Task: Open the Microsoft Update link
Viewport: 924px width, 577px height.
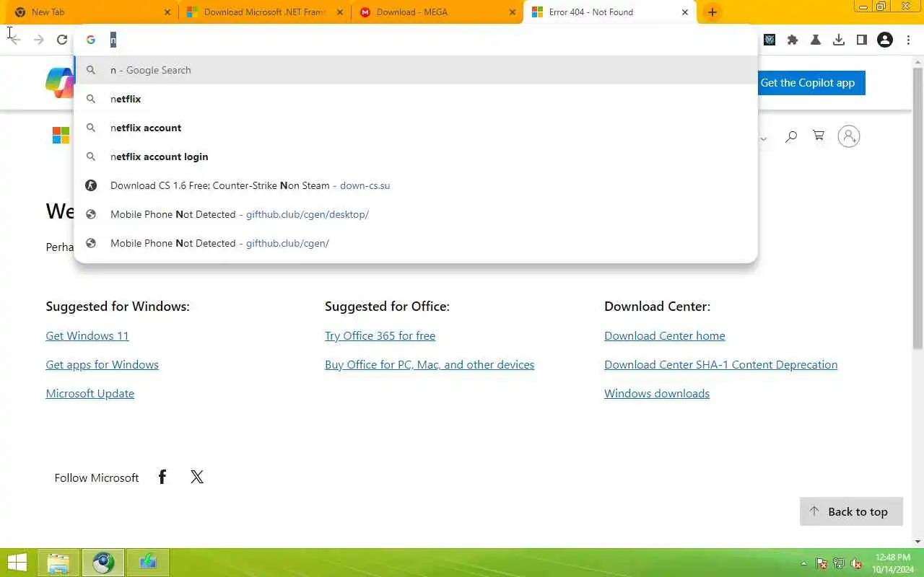Action: pos(90,394)
